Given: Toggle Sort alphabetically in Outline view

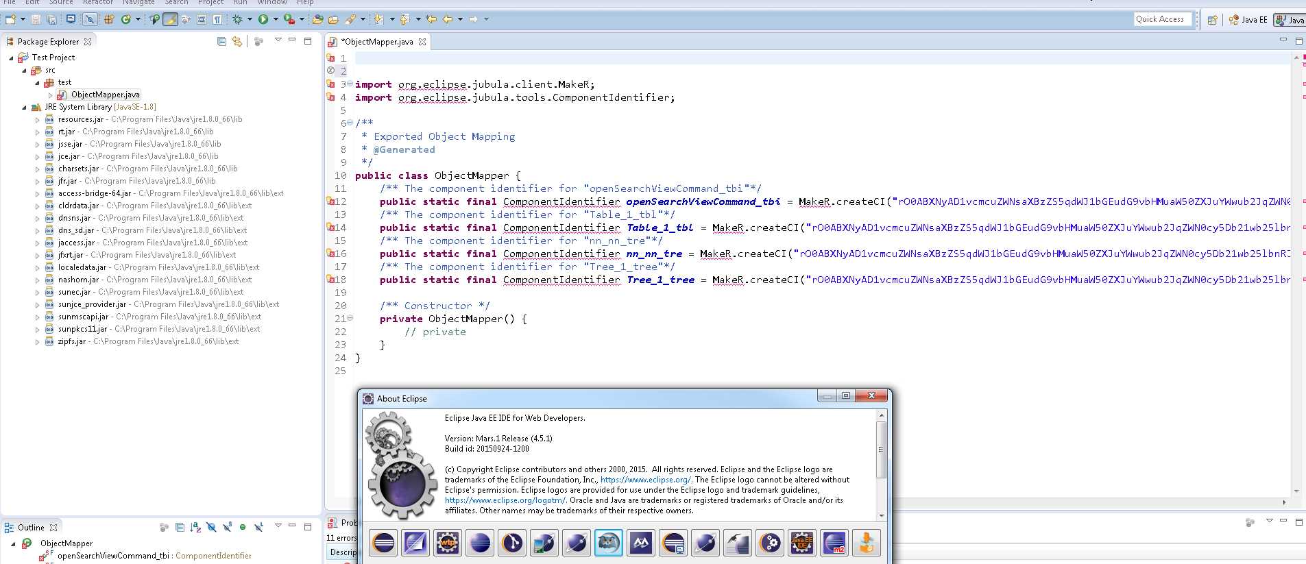Looking at the screenshot, I should 195,528.
